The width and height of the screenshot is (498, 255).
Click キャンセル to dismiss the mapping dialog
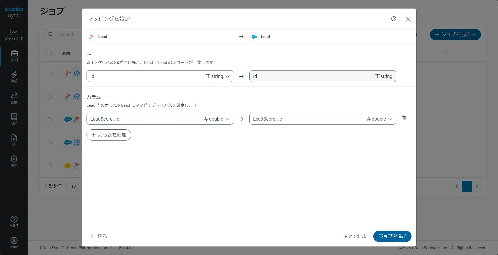(354, 236)
